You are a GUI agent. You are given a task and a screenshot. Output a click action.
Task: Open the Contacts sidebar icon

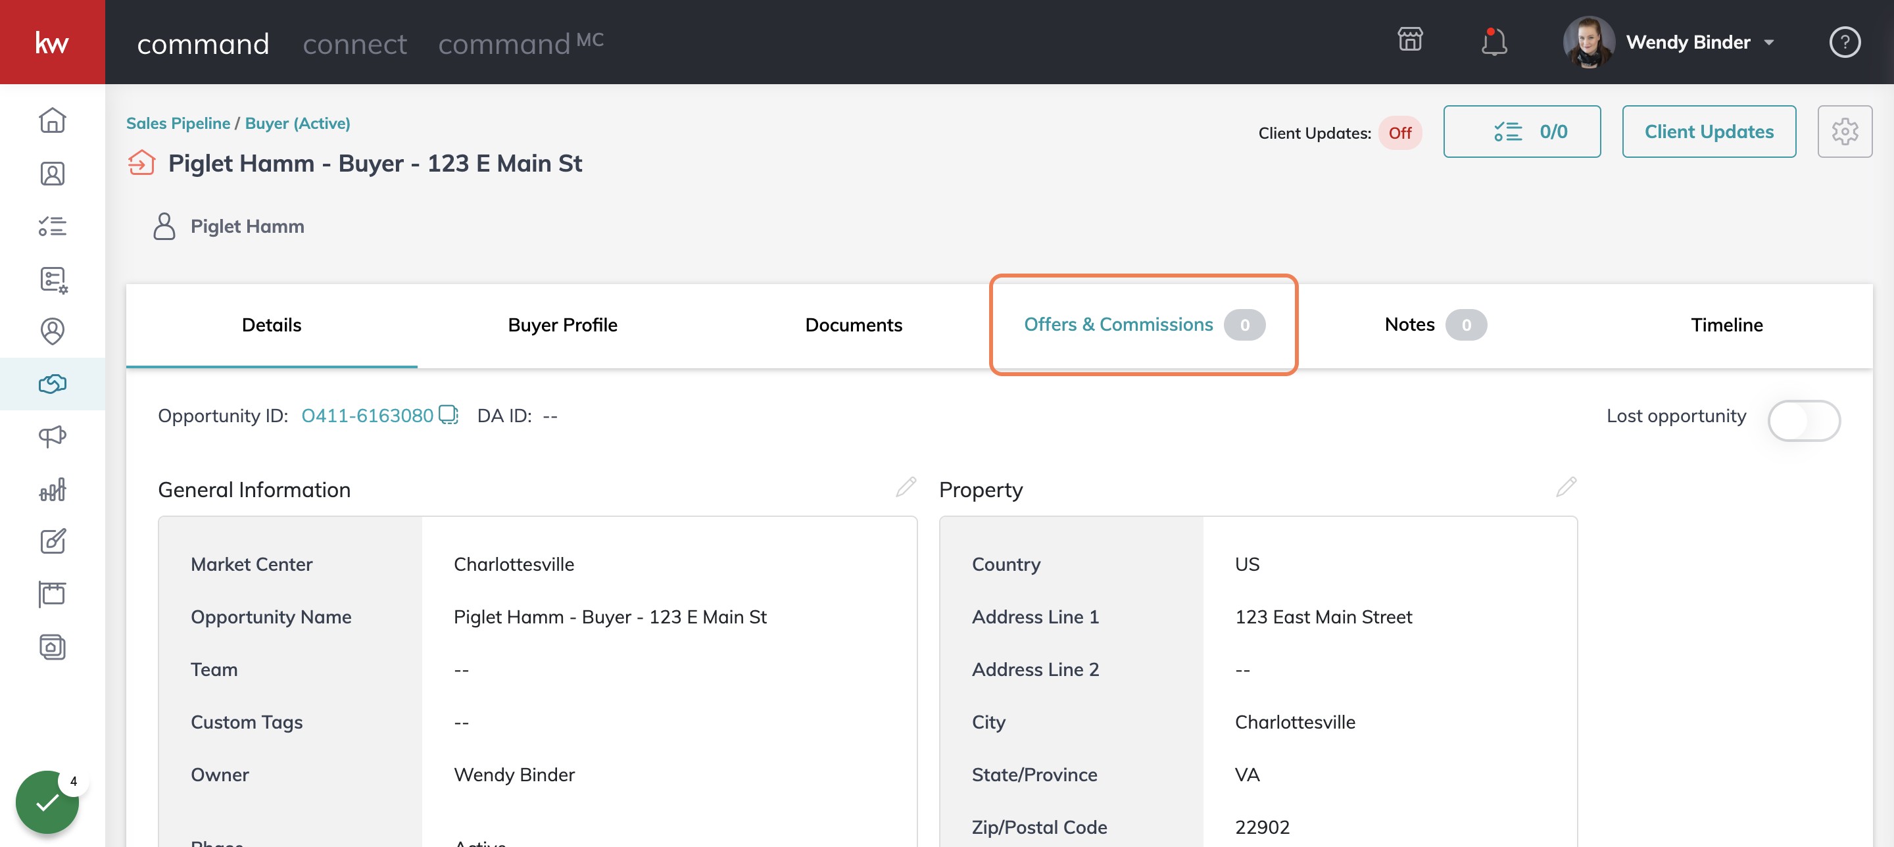tap(52, 174)
